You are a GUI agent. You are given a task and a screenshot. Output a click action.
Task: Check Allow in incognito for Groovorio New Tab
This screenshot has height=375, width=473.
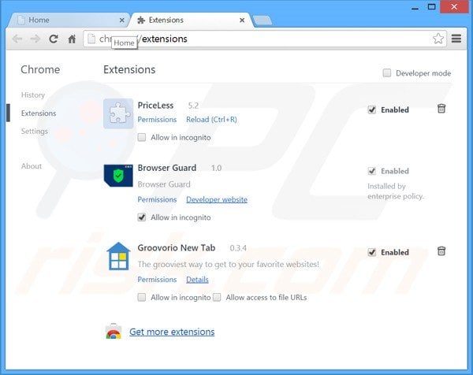point(141,298)
